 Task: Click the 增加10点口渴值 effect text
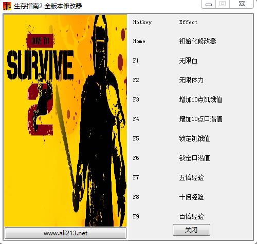click(x=200, y=119)
